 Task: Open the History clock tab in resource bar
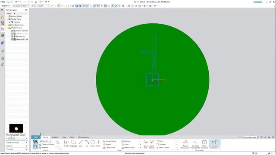pyautogui.click(x=3, y=58)
